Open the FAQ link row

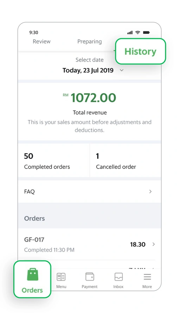point(90,191)
